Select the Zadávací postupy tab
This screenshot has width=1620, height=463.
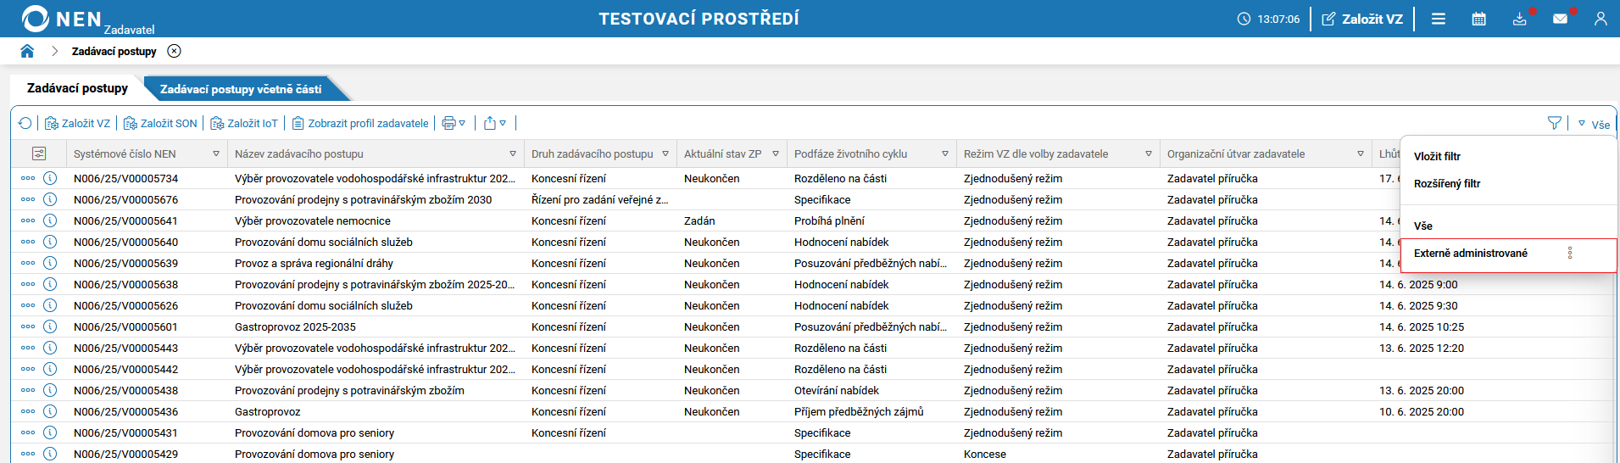click(x=77, y=88)
